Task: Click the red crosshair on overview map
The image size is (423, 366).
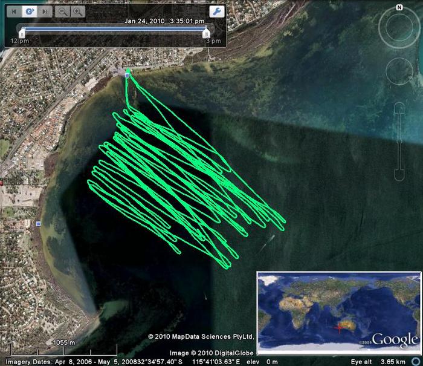Action: (340, 328)
